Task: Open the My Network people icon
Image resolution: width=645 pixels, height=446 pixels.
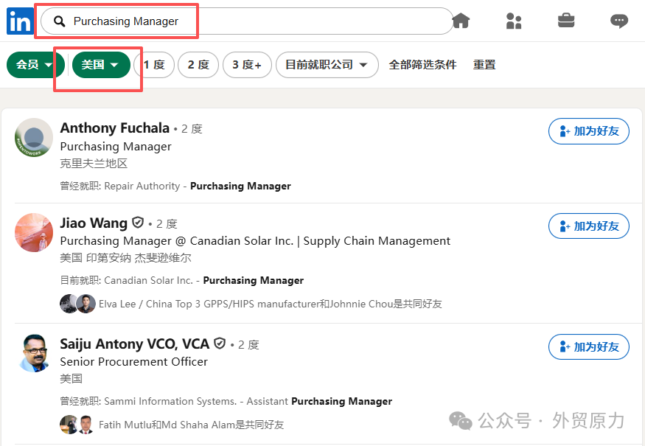Action: pyautogui.click(x=513, y=21)
